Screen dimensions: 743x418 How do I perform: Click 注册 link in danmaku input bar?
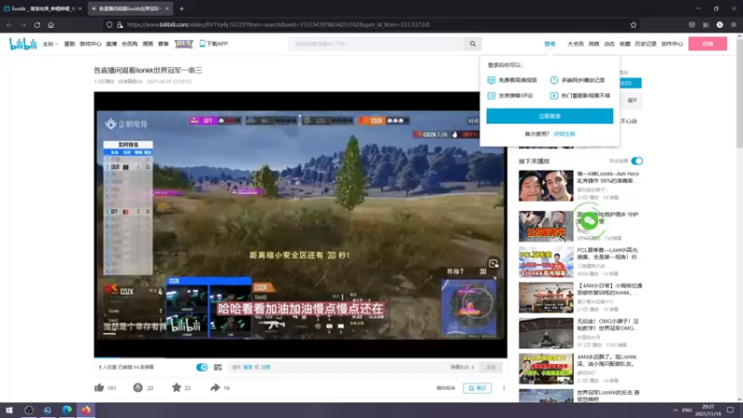[266, 367]
